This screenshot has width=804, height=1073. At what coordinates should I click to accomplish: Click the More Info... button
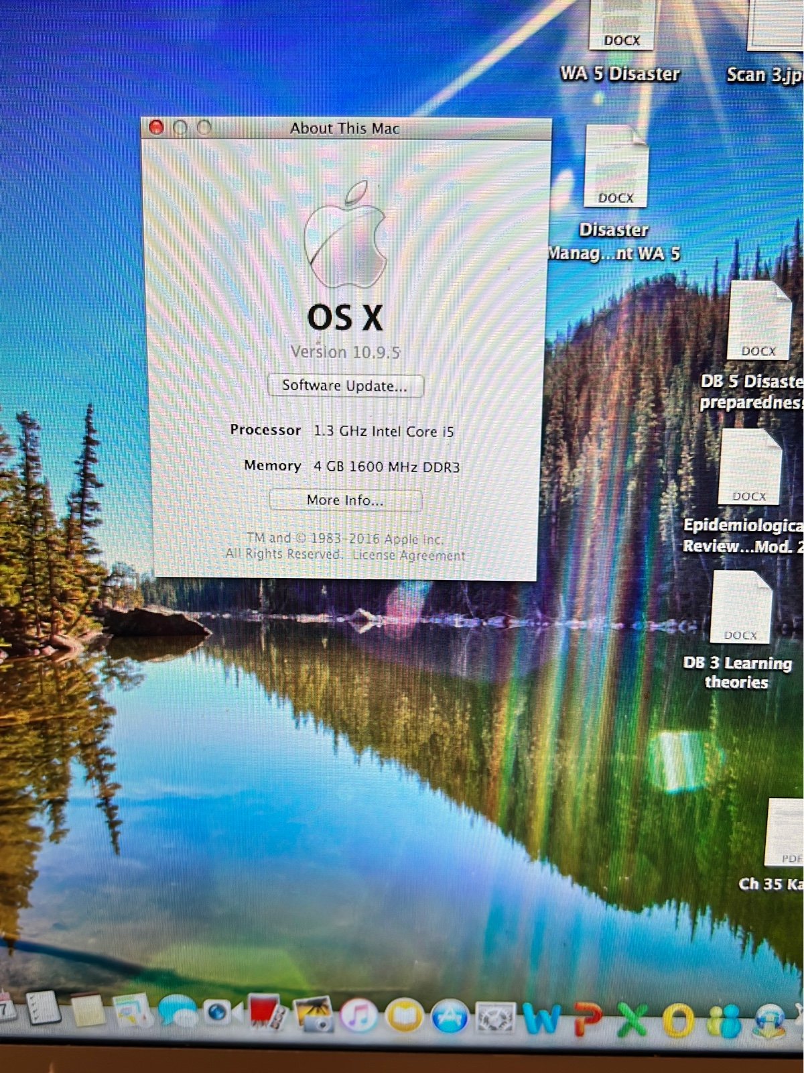point(345,500)
